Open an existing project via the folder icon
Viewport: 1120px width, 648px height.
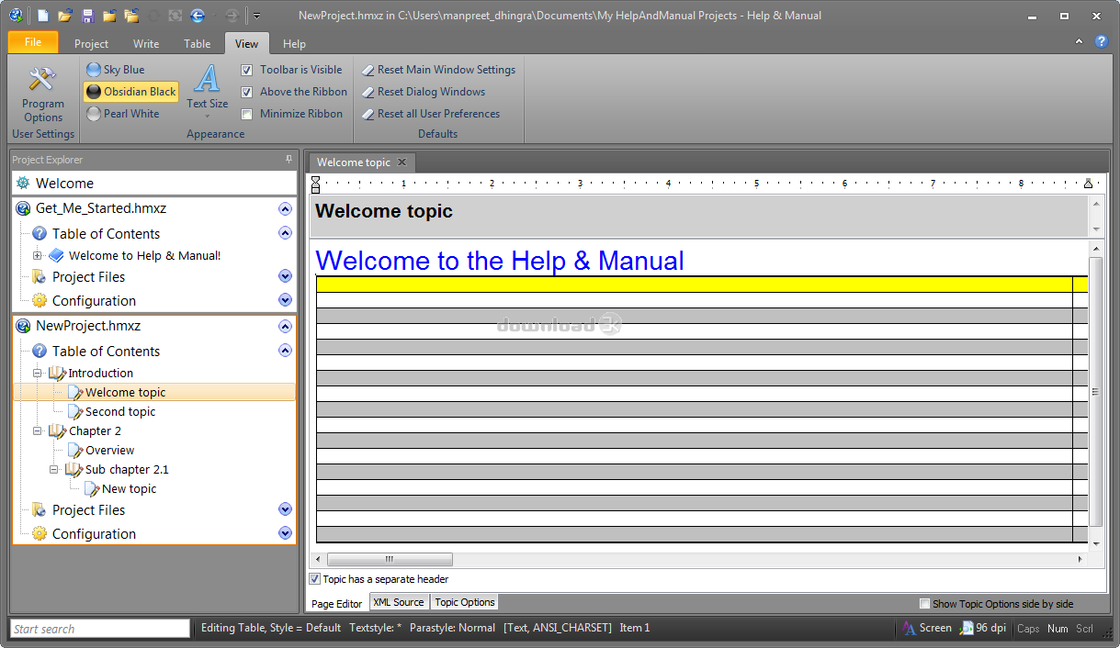64,16
